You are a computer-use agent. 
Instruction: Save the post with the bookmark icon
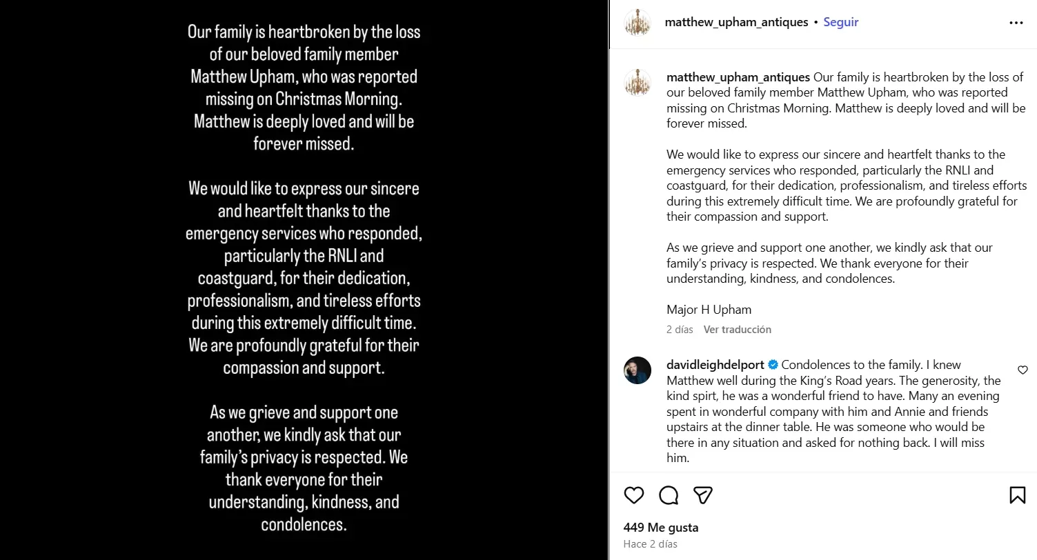tap(1017, 495)
